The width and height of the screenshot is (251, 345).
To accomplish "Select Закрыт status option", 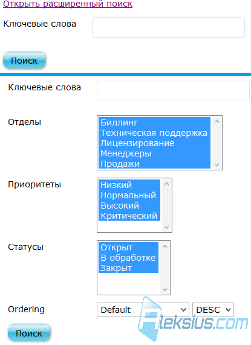I will 129,268.
